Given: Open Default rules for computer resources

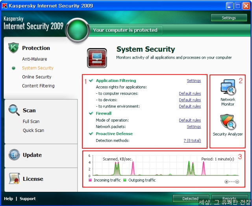Looking at the screenshot, I should point(190,93).
